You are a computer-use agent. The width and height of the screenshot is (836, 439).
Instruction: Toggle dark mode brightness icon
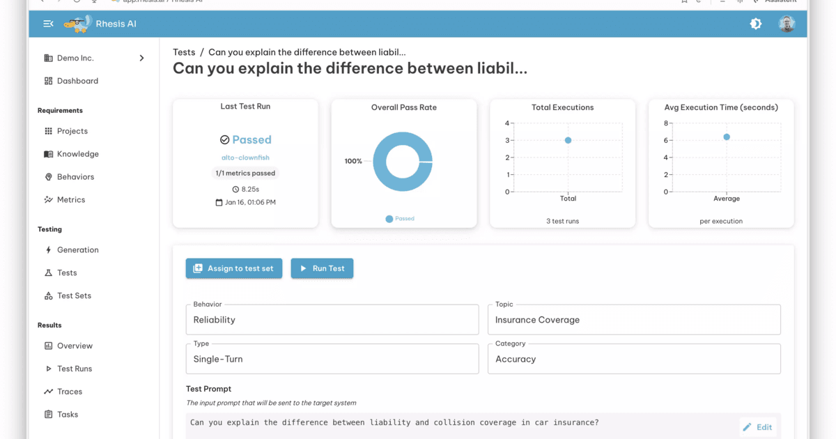[x=756, y=24]
